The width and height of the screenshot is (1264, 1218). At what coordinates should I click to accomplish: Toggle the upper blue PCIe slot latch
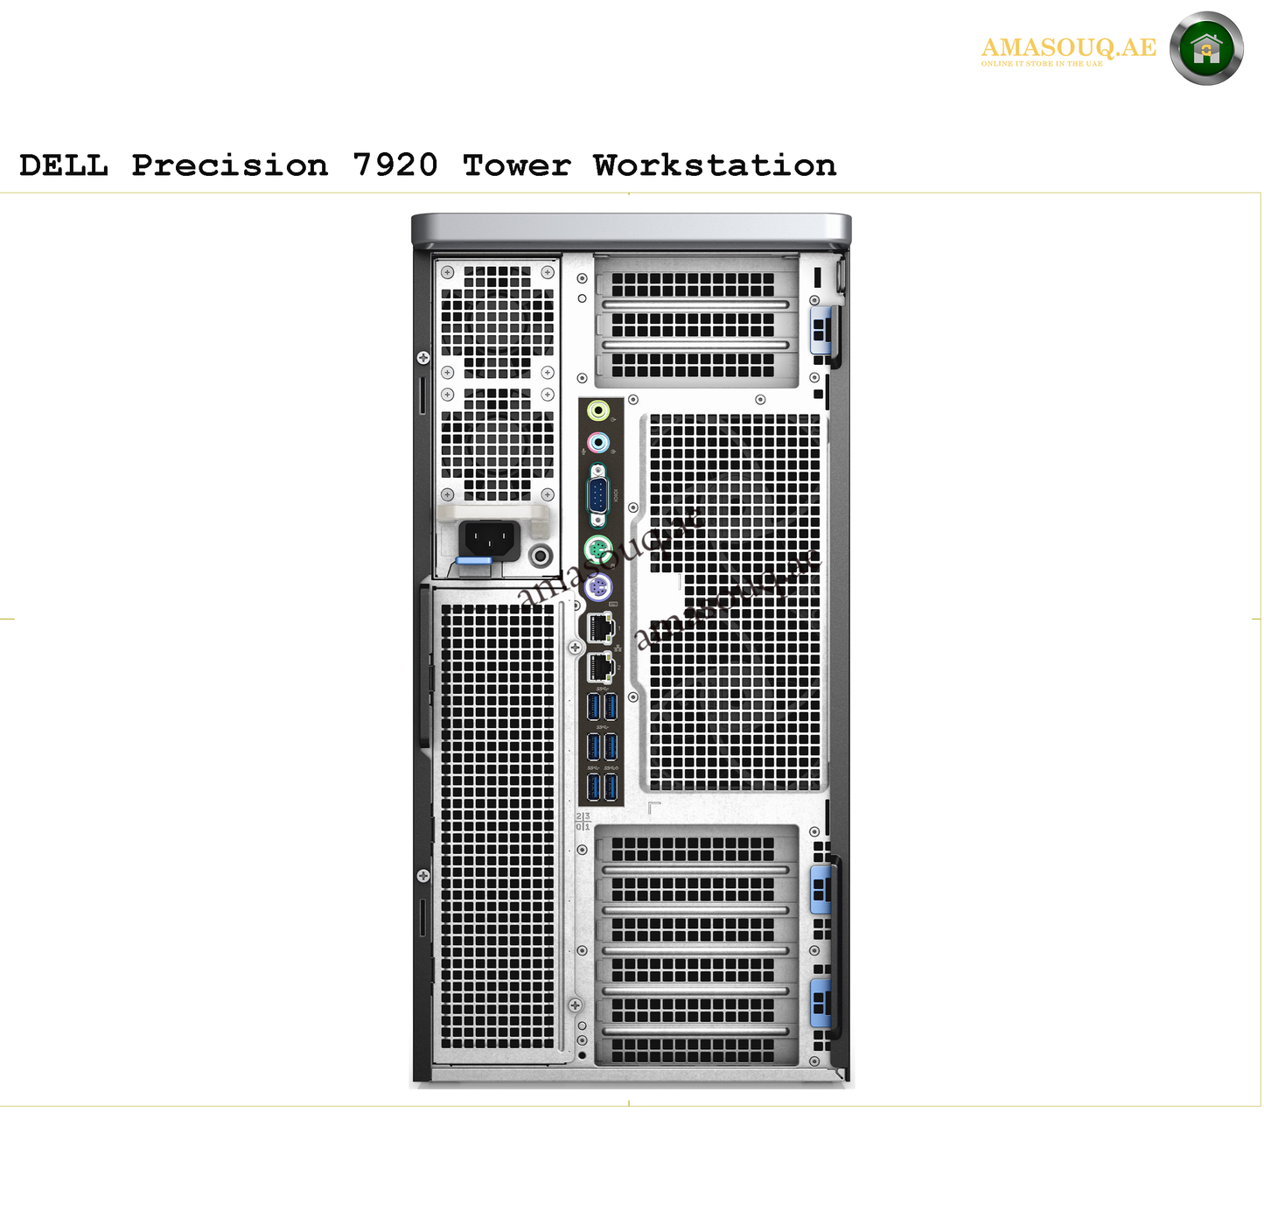tap(822, 331)
